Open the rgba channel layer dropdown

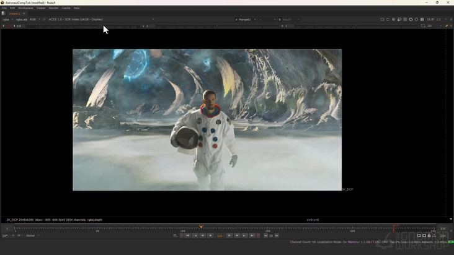coord(7,19)
